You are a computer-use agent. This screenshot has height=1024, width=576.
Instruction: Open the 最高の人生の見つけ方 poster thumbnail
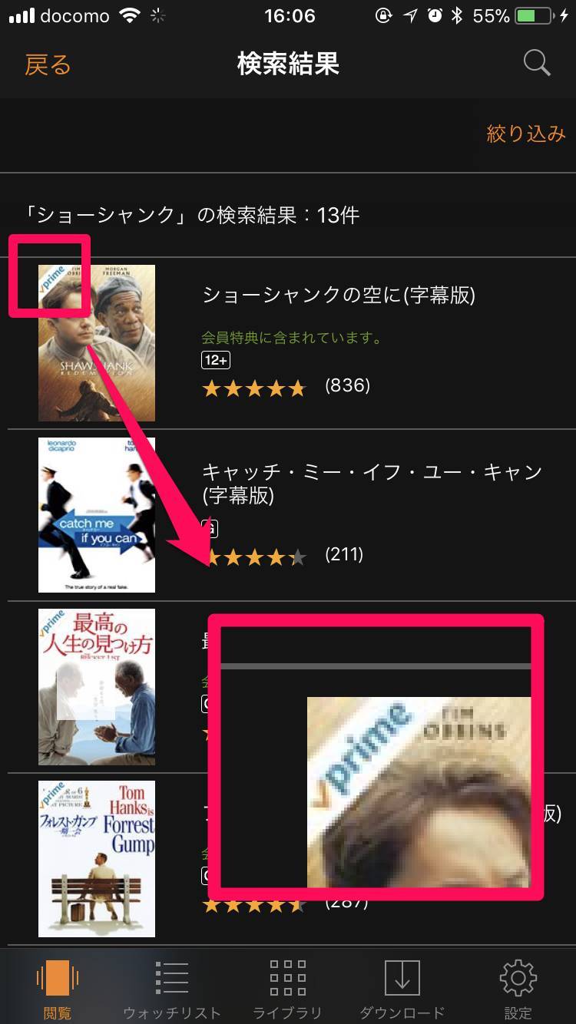(97, 687)
